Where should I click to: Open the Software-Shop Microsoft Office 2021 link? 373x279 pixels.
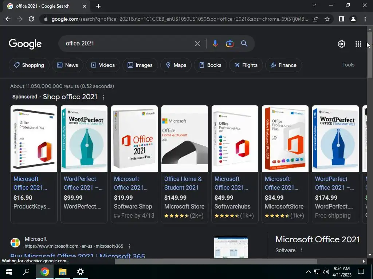131,183
